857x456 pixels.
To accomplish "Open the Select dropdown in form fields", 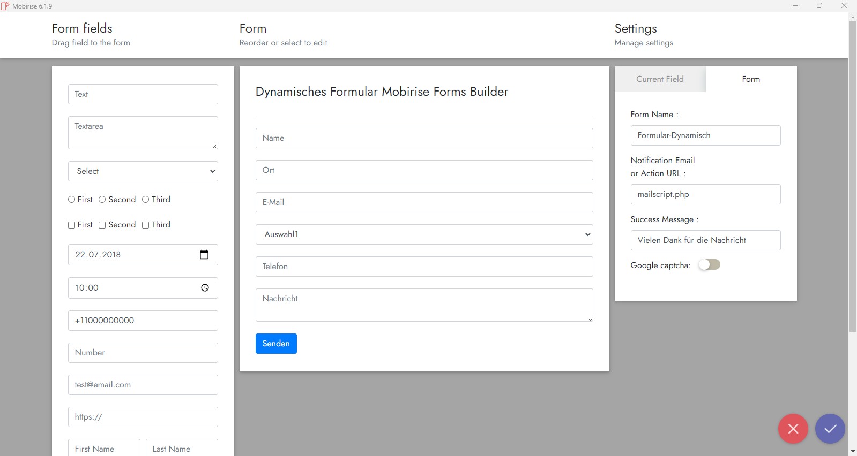I will [143, 171].
